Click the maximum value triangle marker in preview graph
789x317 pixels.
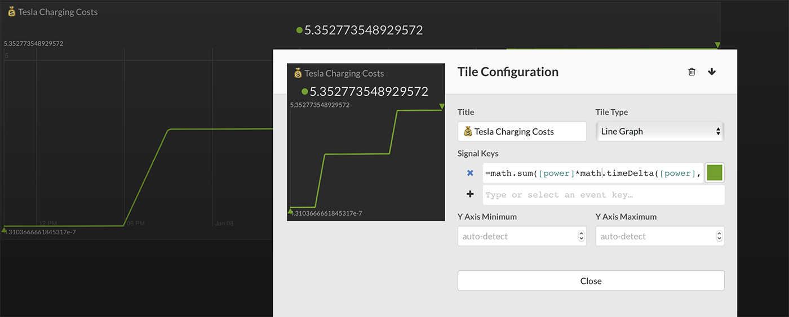coord(442,106)
